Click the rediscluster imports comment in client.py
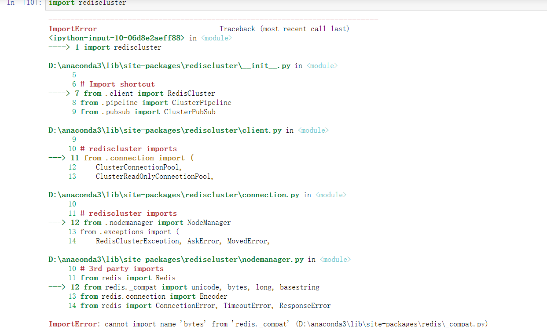Screen dimensions: 547x333 [128, 148]
